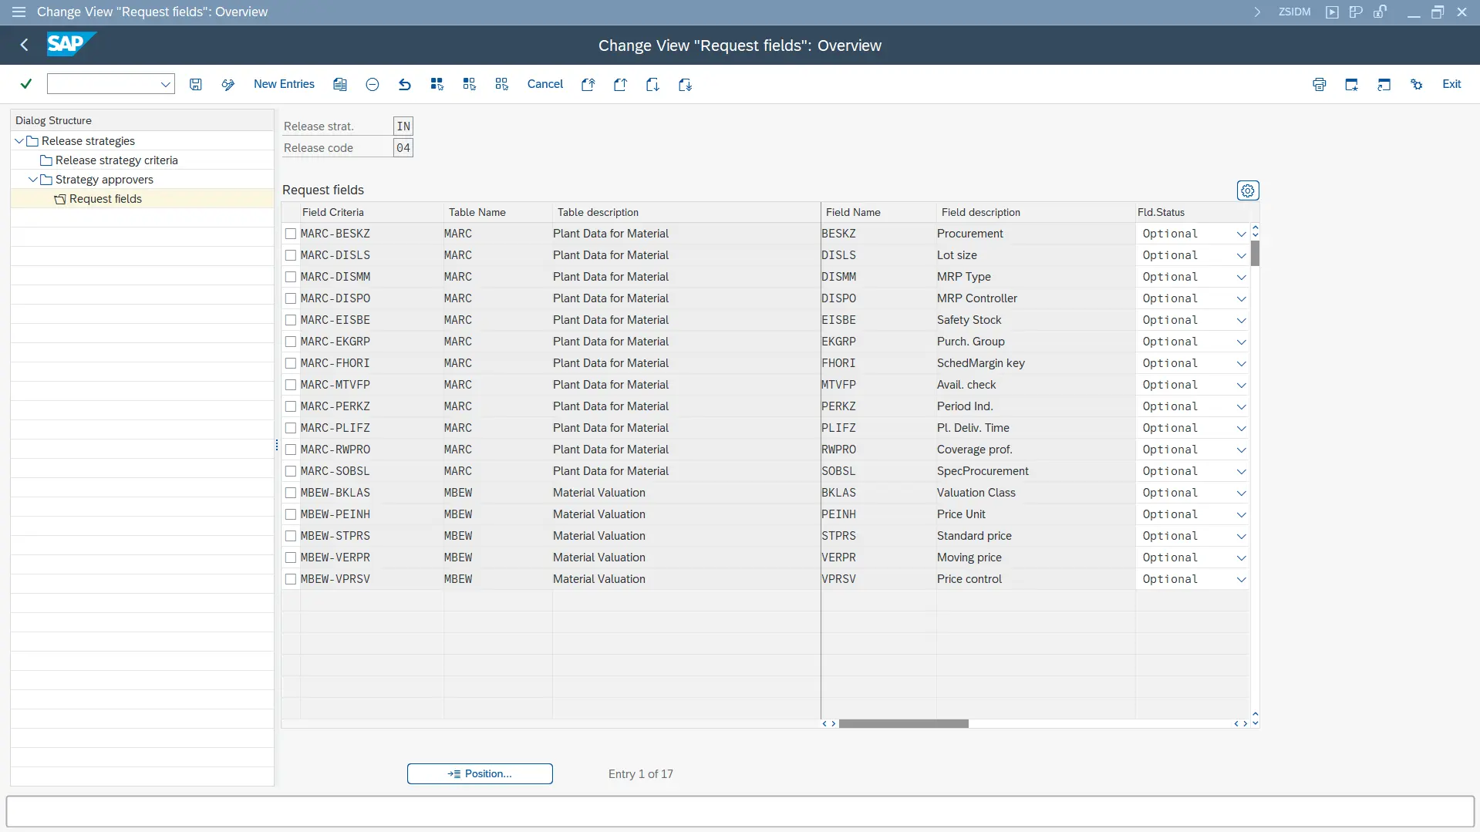The image size is (1480, 832).
Task: Click the SAP back arrow
Action: coord(25,45)
